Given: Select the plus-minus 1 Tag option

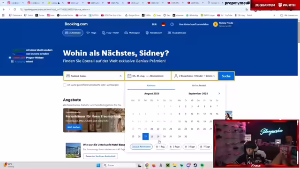Looking at the screenshot, I should 160,147.
